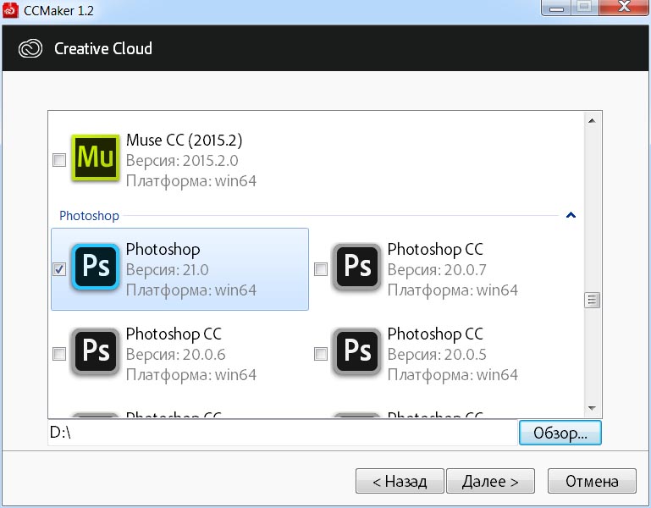Screen dimensions: 651x508
Task: Proceed with the Далее button
Action: (x=490, y=481)
